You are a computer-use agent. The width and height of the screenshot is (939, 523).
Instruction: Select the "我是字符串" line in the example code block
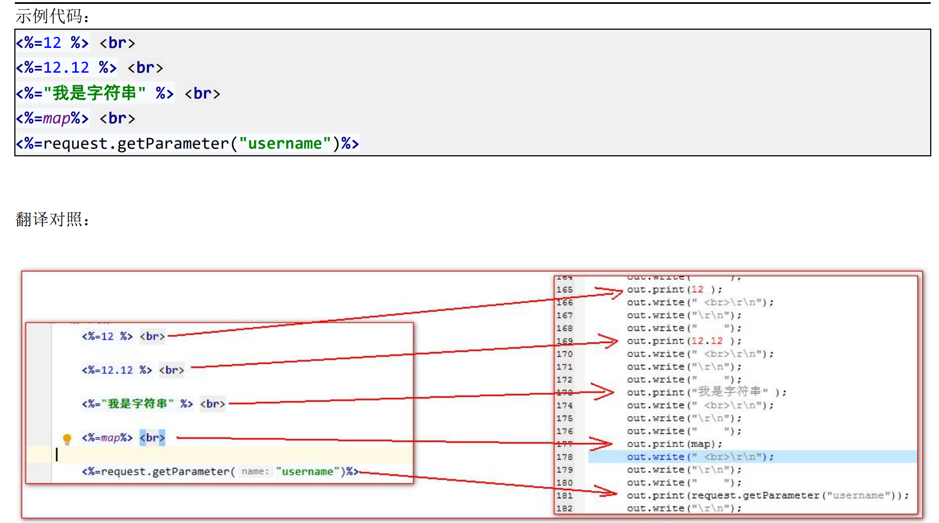point(118,93)
